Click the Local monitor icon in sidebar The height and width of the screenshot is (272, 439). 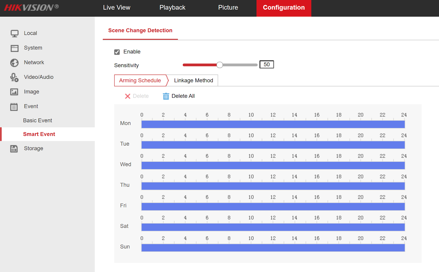point(14,33)
